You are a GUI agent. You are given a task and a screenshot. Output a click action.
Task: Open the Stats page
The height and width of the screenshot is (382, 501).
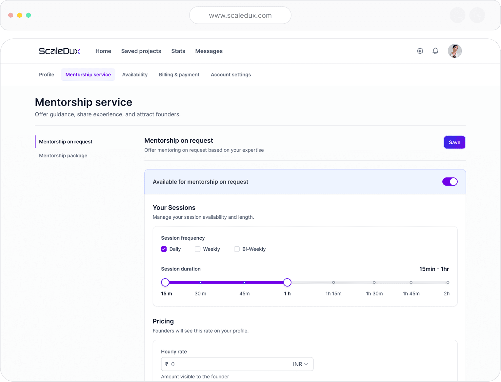pos(178,51)
